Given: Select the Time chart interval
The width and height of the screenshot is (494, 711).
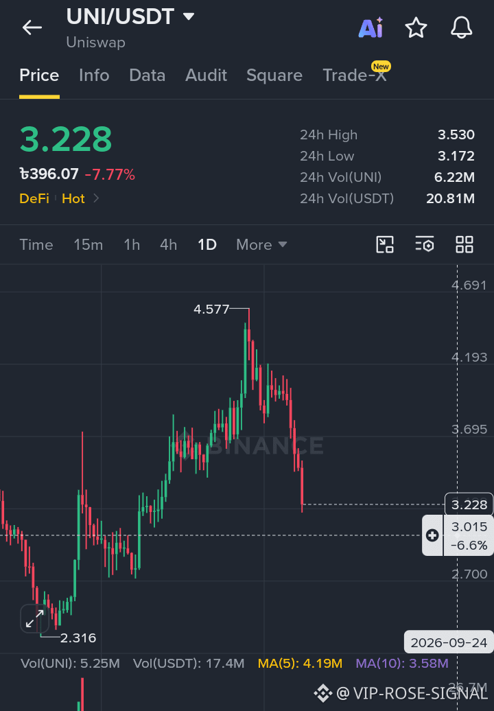Looking at the screenshot, I should [36, 245].
